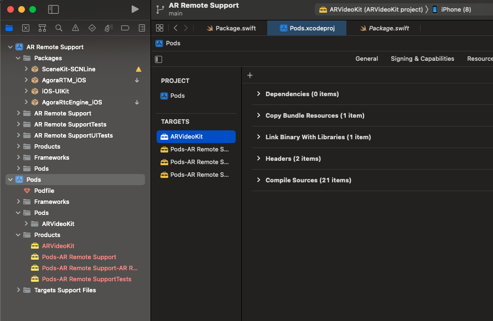The image size is (493, 321).
Task: Open the Test navigator diamond icon
Action: (92, 28)
